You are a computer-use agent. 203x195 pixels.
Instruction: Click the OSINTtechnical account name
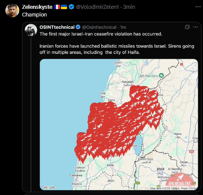coord(57,27)
